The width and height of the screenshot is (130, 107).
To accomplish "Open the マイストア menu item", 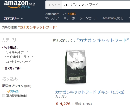I will tap(52, 18).
